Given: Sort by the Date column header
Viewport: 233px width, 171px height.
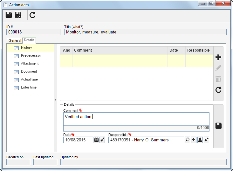Looking at the screenshot, I should (x=176, y=50).
